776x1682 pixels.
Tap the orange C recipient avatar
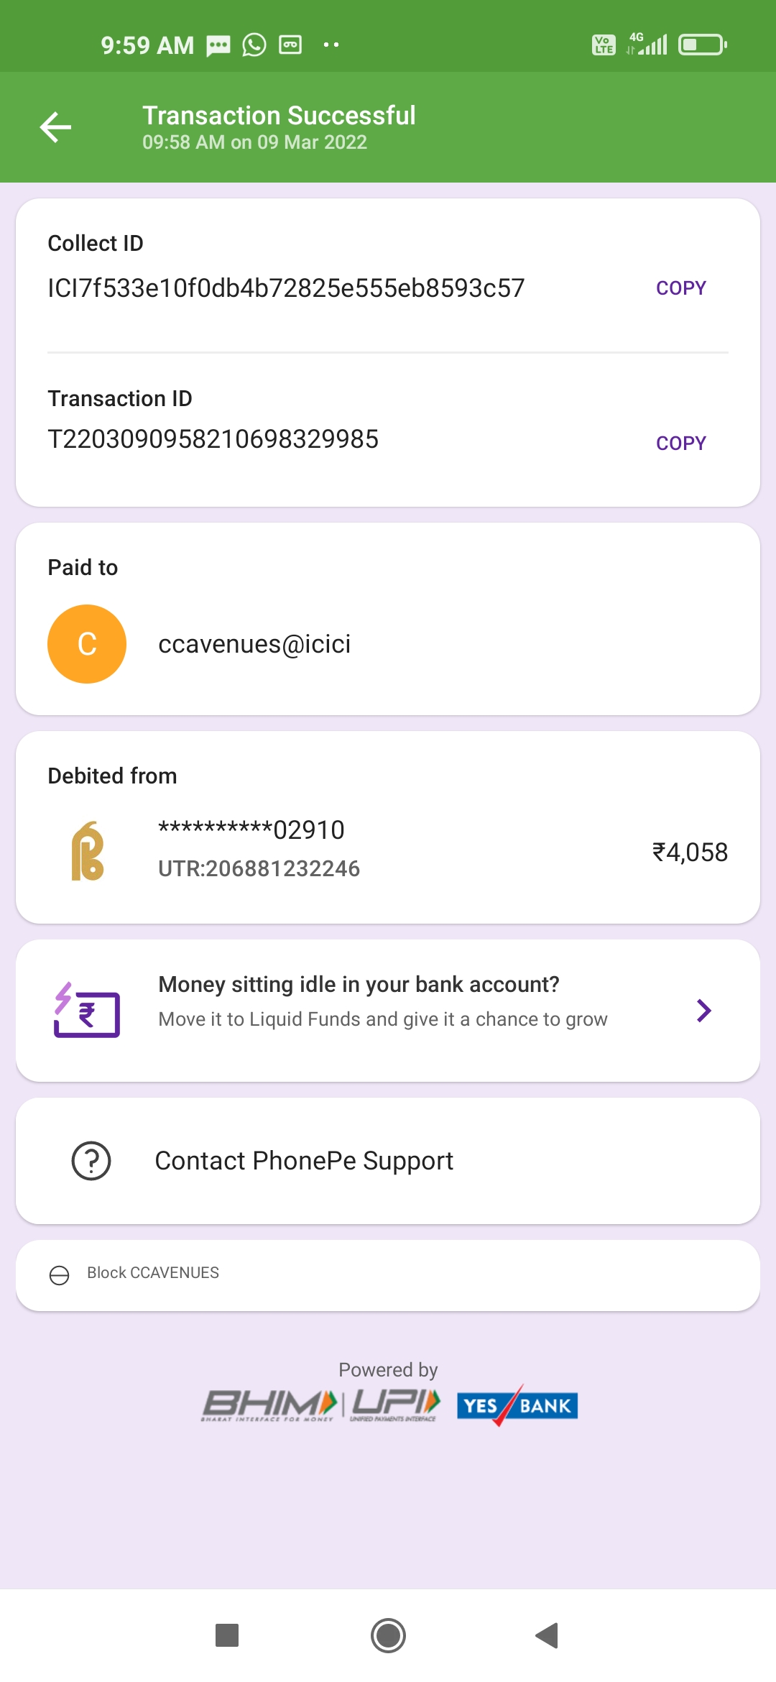[x=87, y=644]
